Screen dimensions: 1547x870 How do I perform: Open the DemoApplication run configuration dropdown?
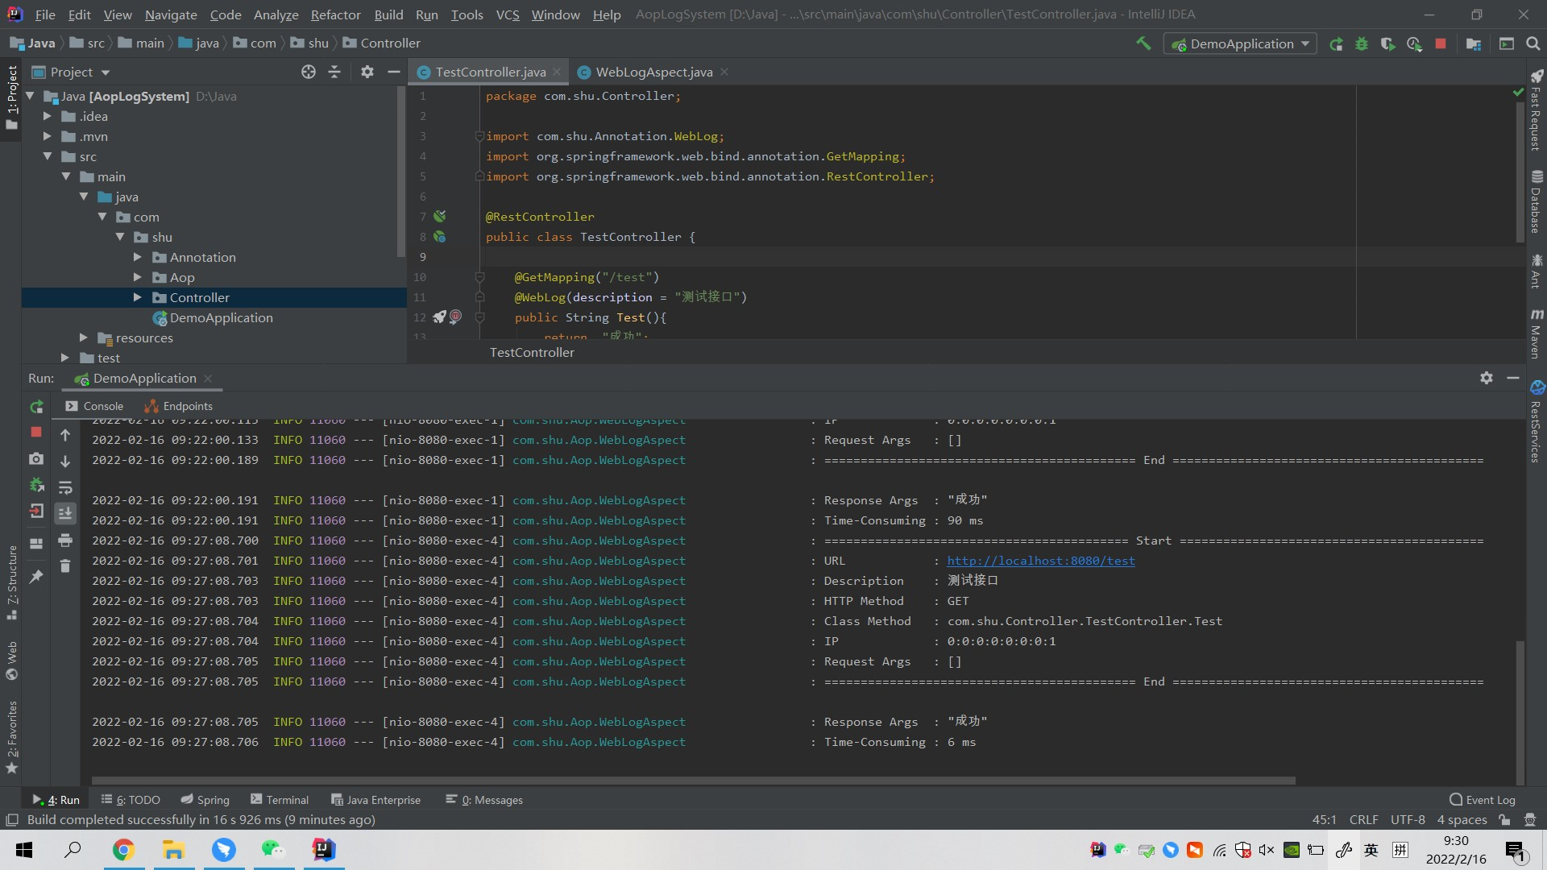(1240, 44)
